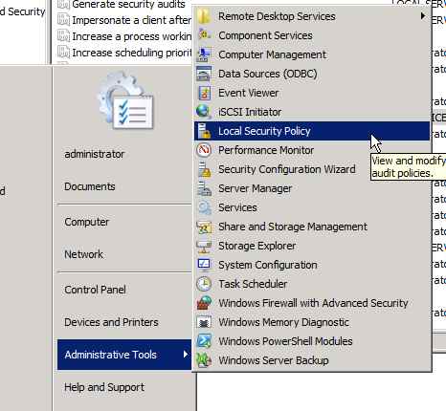Open Security Configuration Wizard

(287, 169)
